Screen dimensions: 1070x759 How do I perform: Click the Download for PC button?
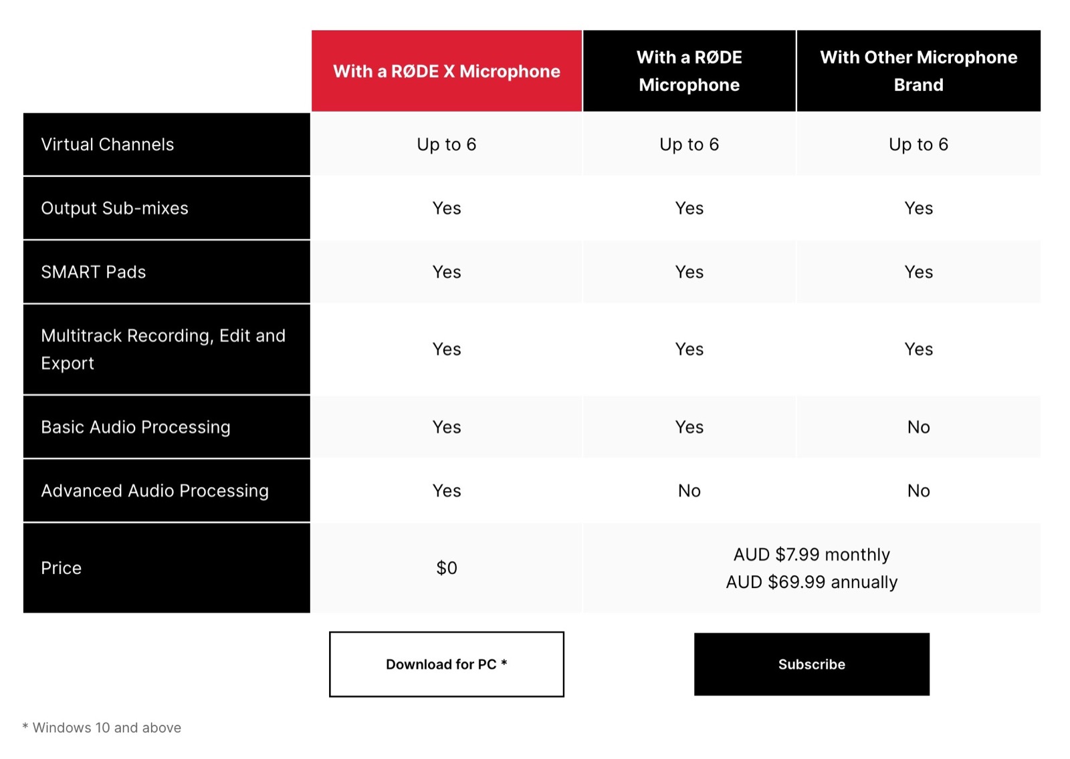pyautogui.click(x=446, y=664)
